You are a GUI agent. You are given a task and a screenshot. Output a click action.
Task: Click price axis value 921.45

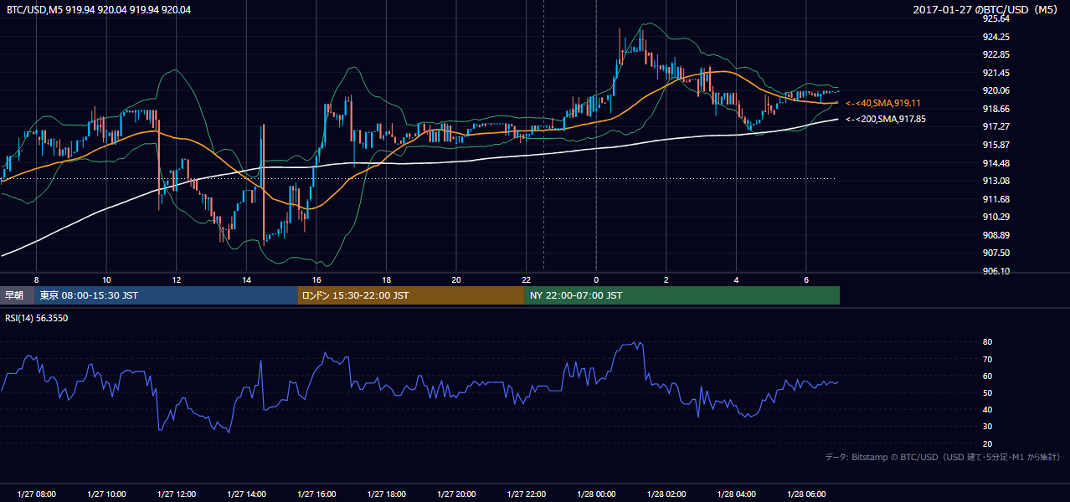[995, 73]
